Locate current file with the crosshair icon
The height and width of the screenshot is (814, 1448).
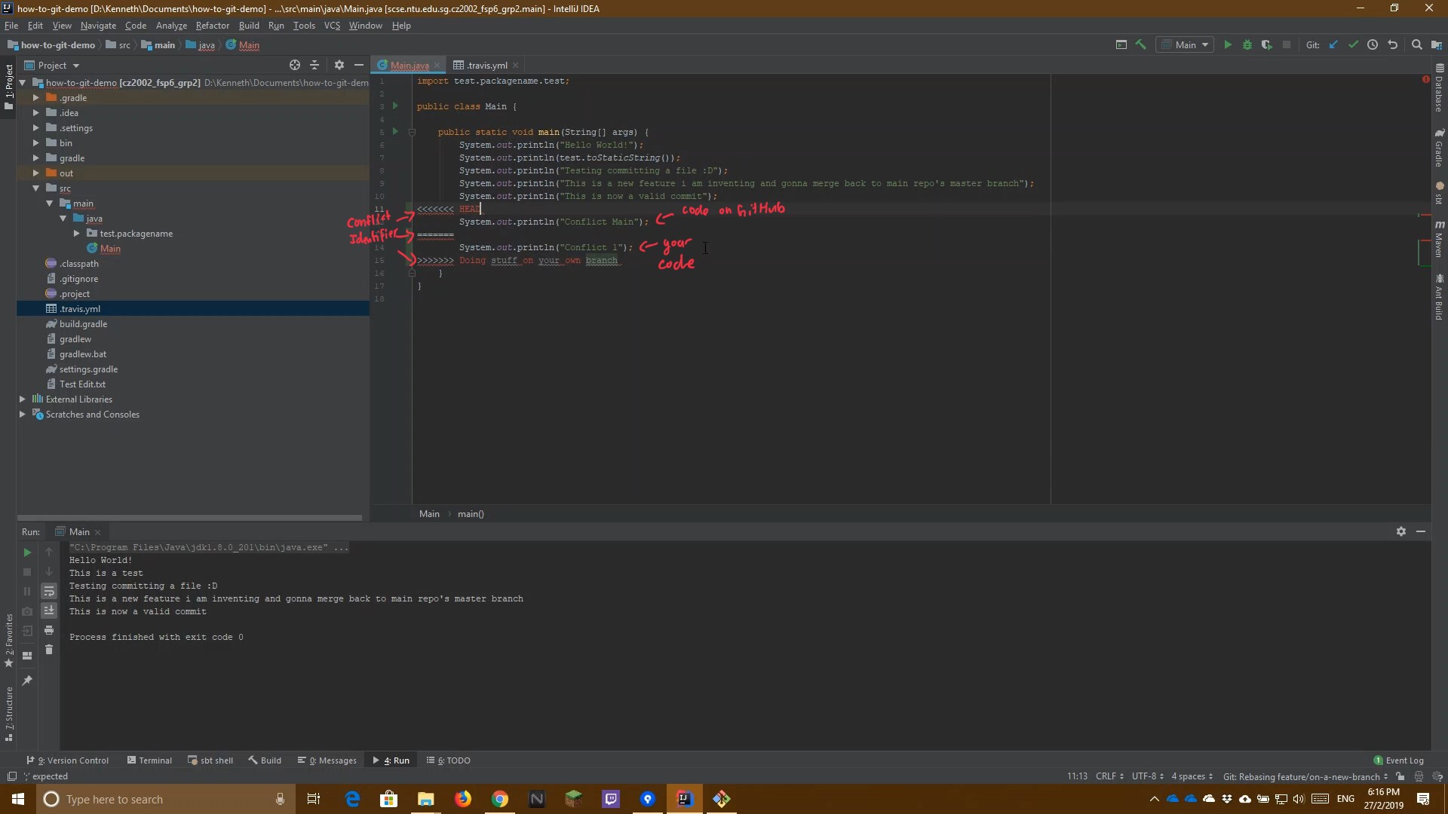pos(295,66)
